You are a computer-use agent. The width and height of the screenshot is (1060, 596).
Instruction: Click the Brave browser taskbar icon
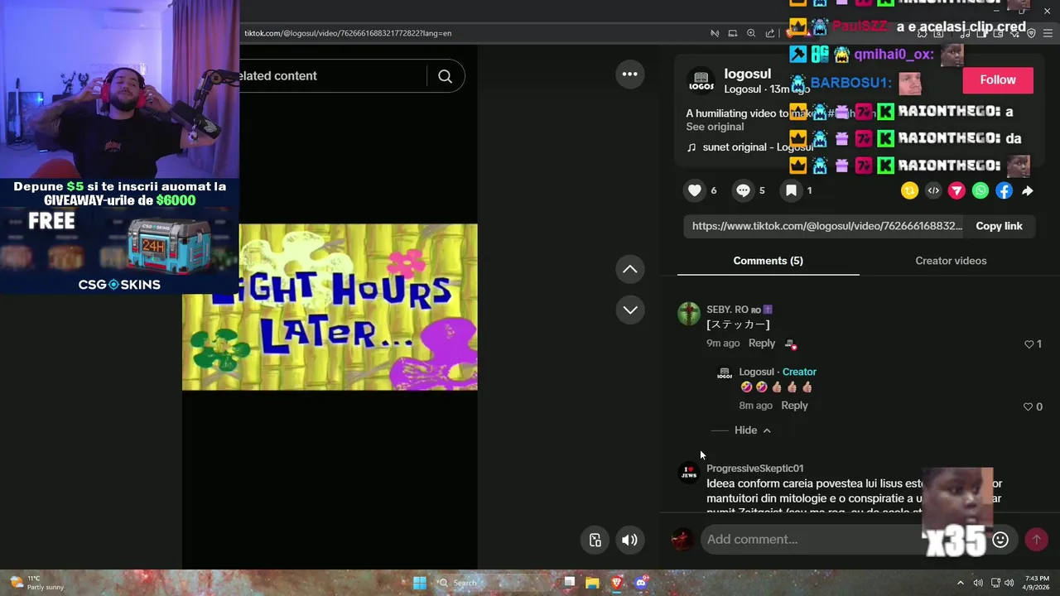[616, 583]
